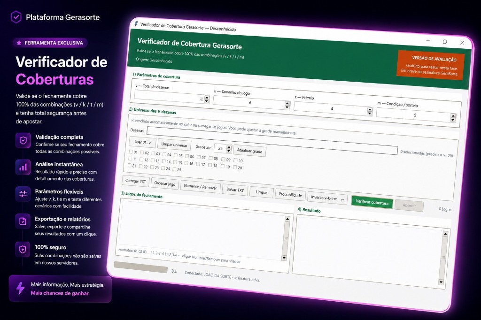The height and width of the screenshot is (320, 481).
Task: Tick checkbox for dezena 01
Action: tap(131, 152)
